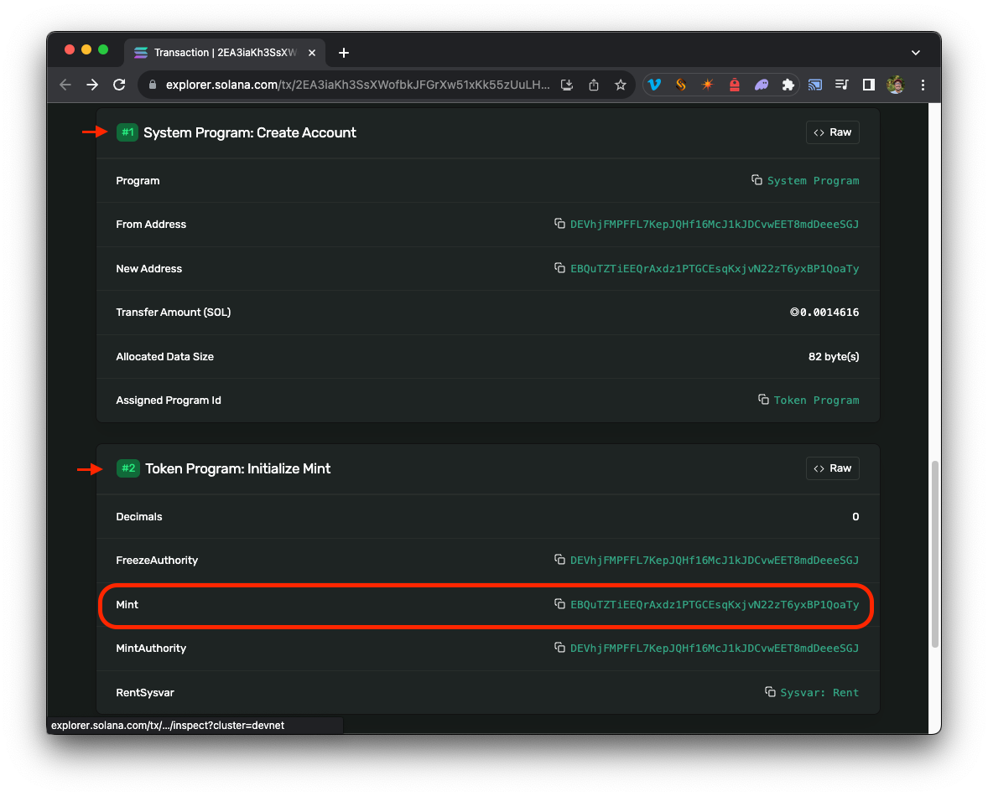Show Raw view for Initialize Mint instruction
This screenshot has height=796, width=988.
[x=832, y=468]
